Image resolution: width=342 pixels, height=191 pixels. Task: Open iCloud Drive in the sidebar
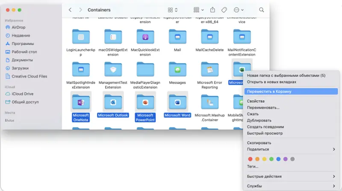coord(23,94)
